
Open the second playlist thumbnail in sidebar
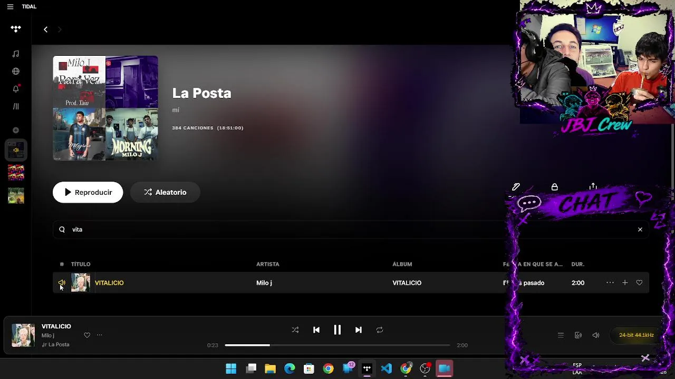16,173
